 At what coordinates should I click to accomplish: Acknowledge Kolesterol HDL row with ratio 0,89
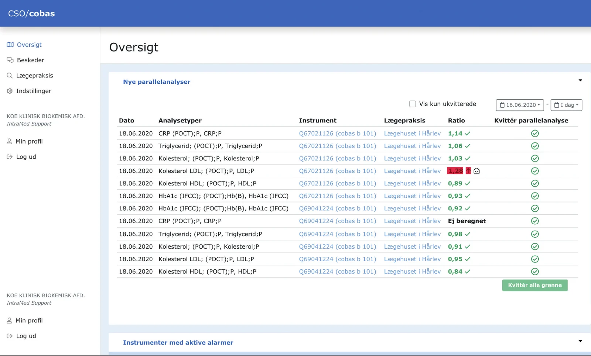point(534,184)
